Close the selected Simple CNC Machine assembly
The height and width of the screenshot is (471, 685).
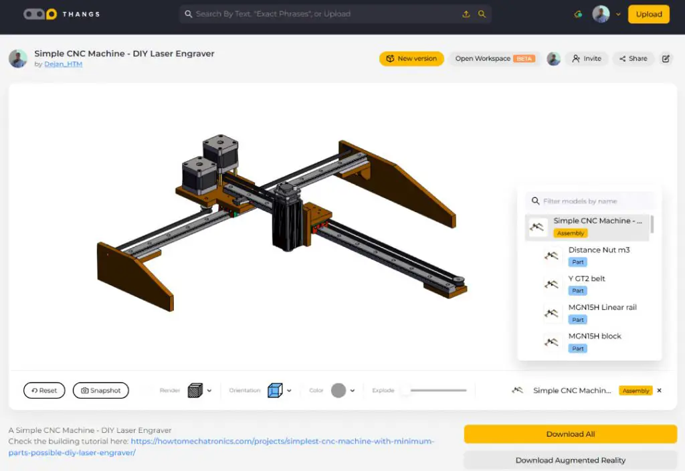(659, 391)
